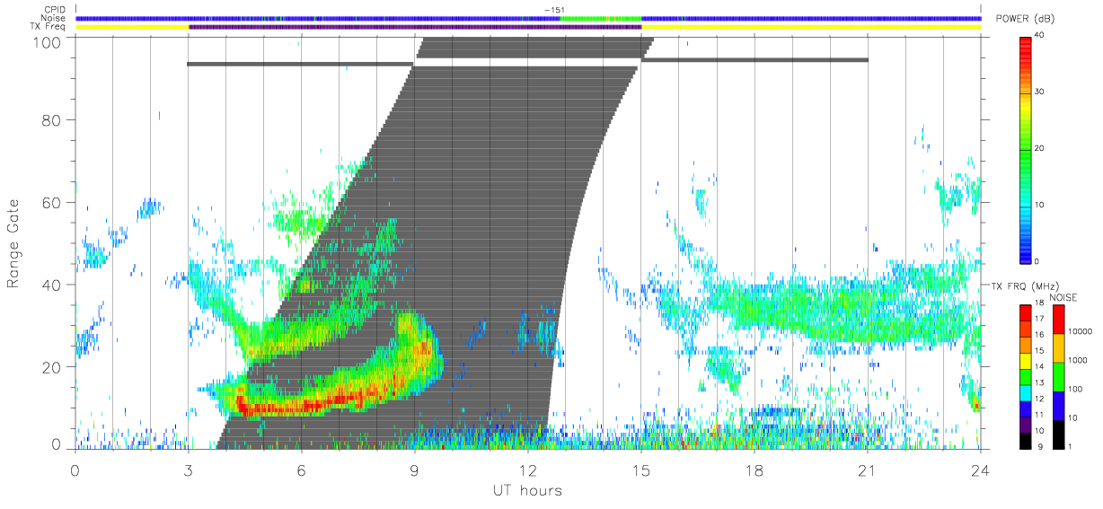Click the black swatch in NOISE legend
This screenshot has height=509, width=1103.
pos(1059,434)
